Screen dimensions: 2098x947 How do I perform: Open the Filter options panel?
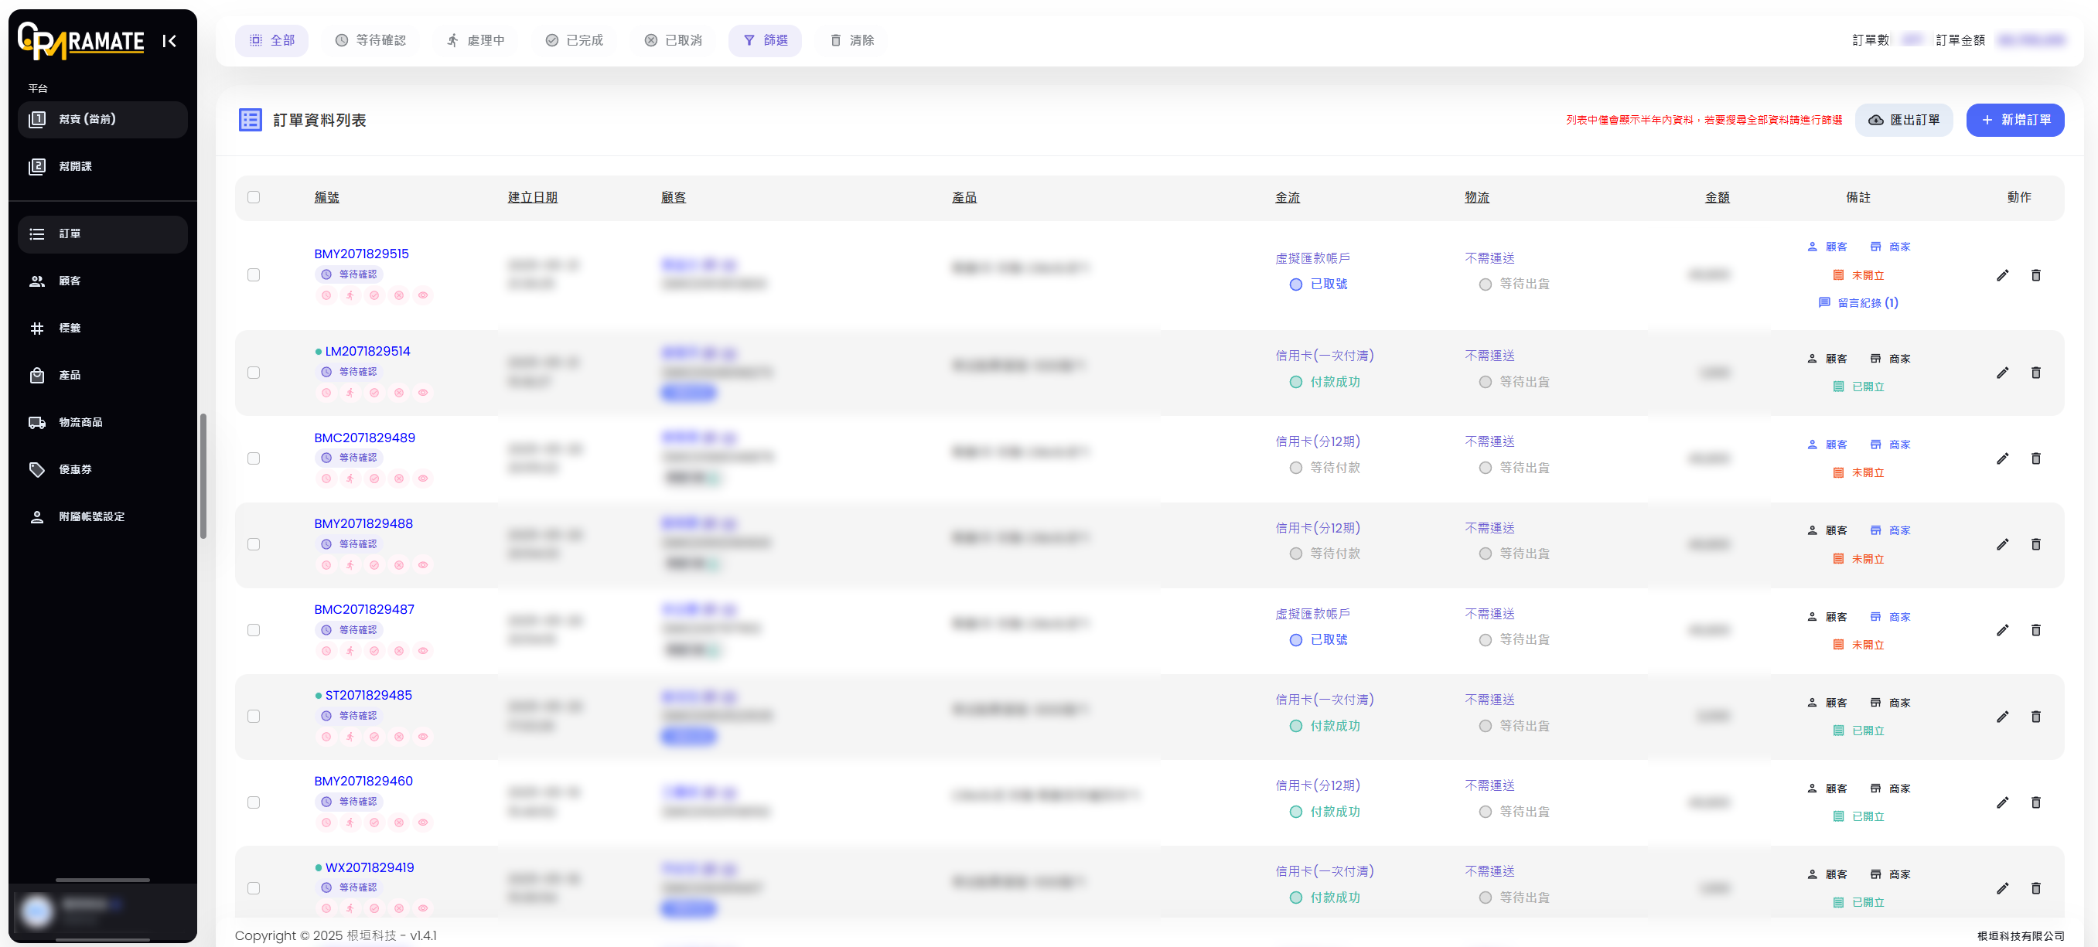(x=765, y=41)
